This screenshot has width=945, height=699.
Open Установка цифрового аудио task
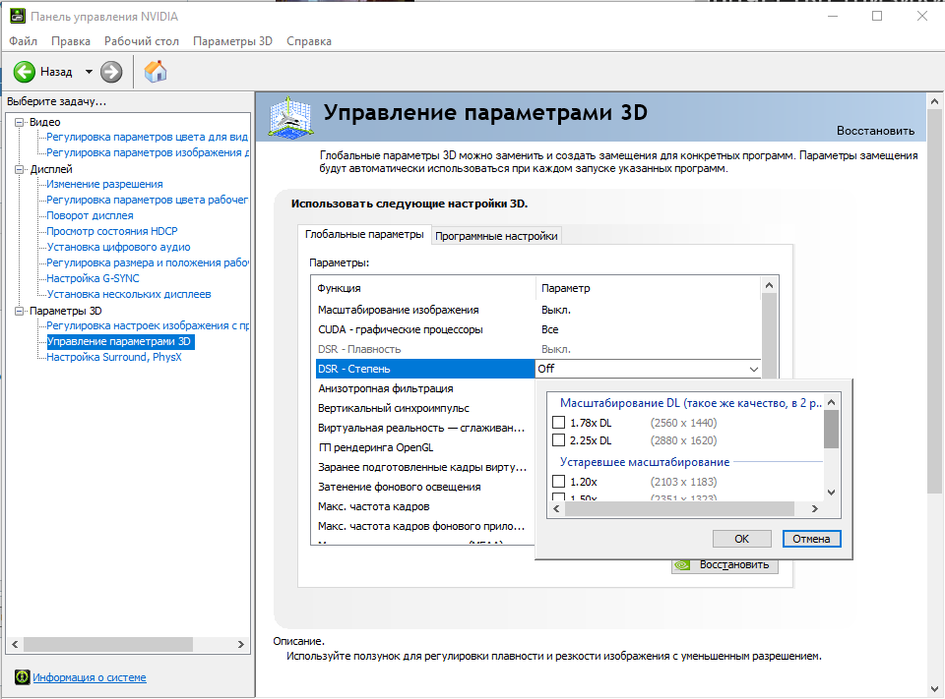[x=119, y=247]
